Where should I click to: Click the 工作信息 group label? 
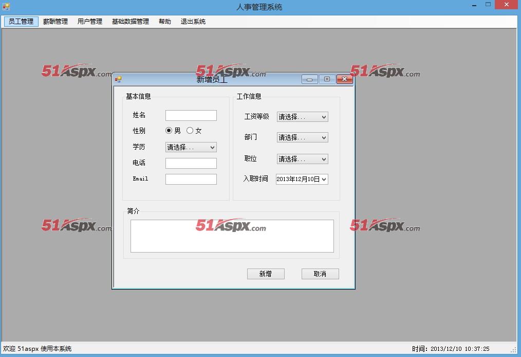click(x=249, y=97)
